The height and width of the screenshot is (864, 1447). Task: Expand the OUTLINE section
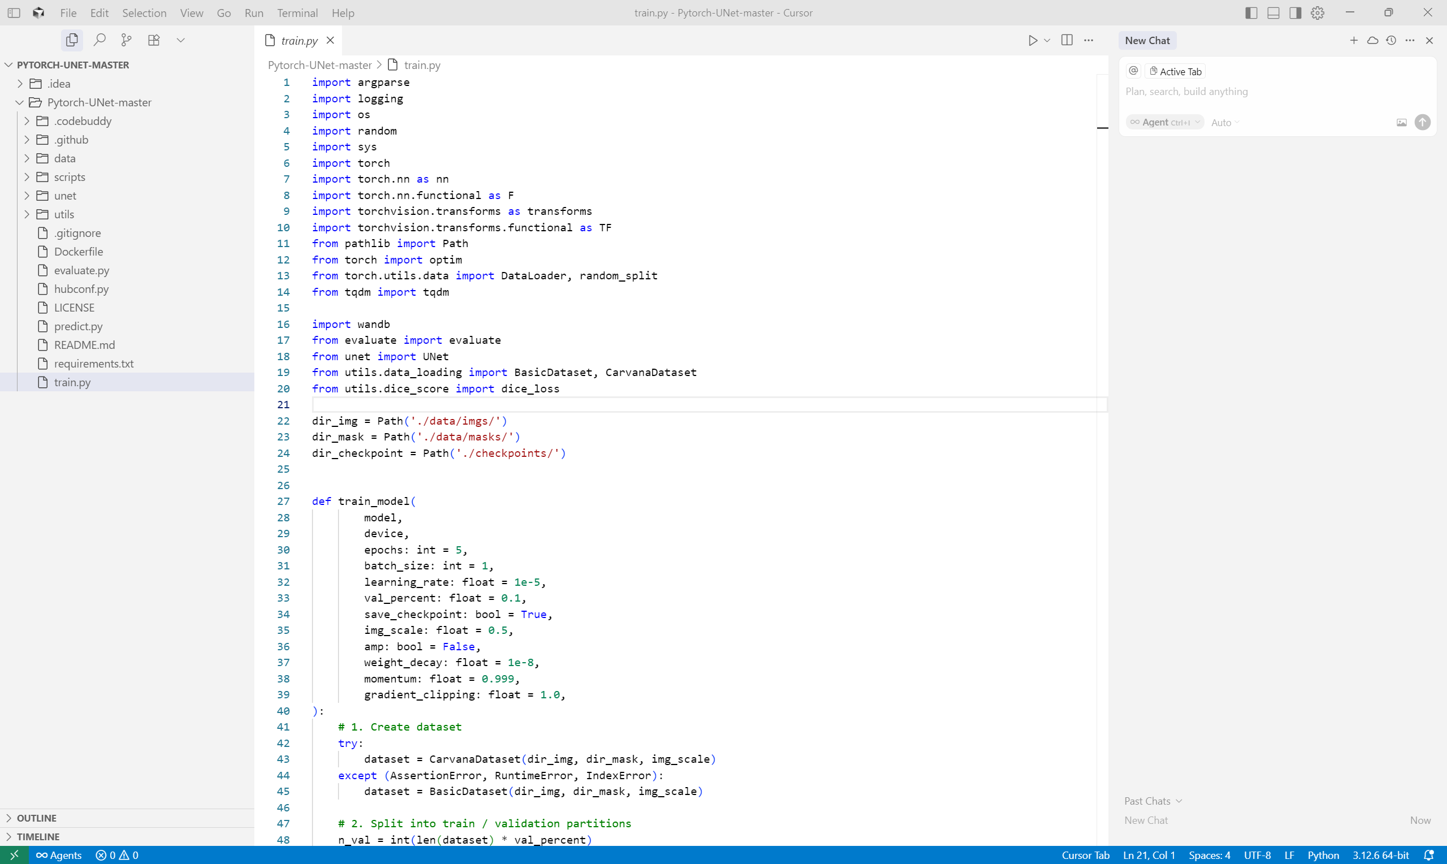click(37, 818)
